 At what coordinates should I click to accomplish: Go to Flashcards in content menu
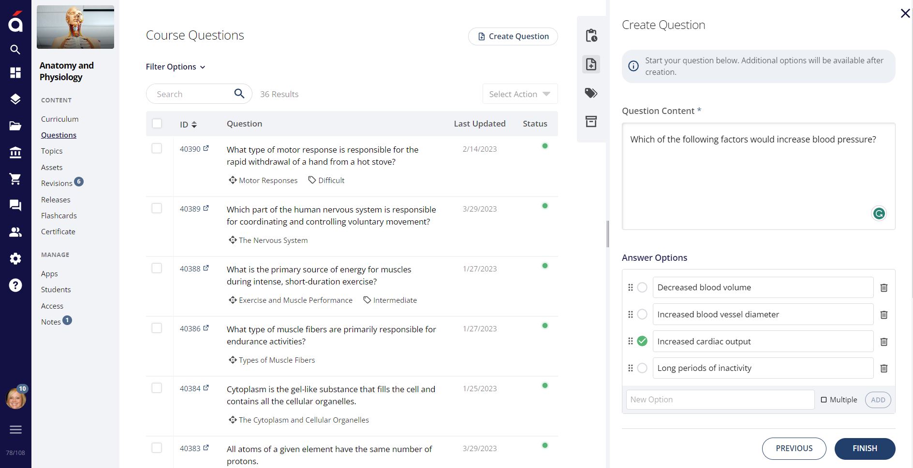(x=59, y=216)
